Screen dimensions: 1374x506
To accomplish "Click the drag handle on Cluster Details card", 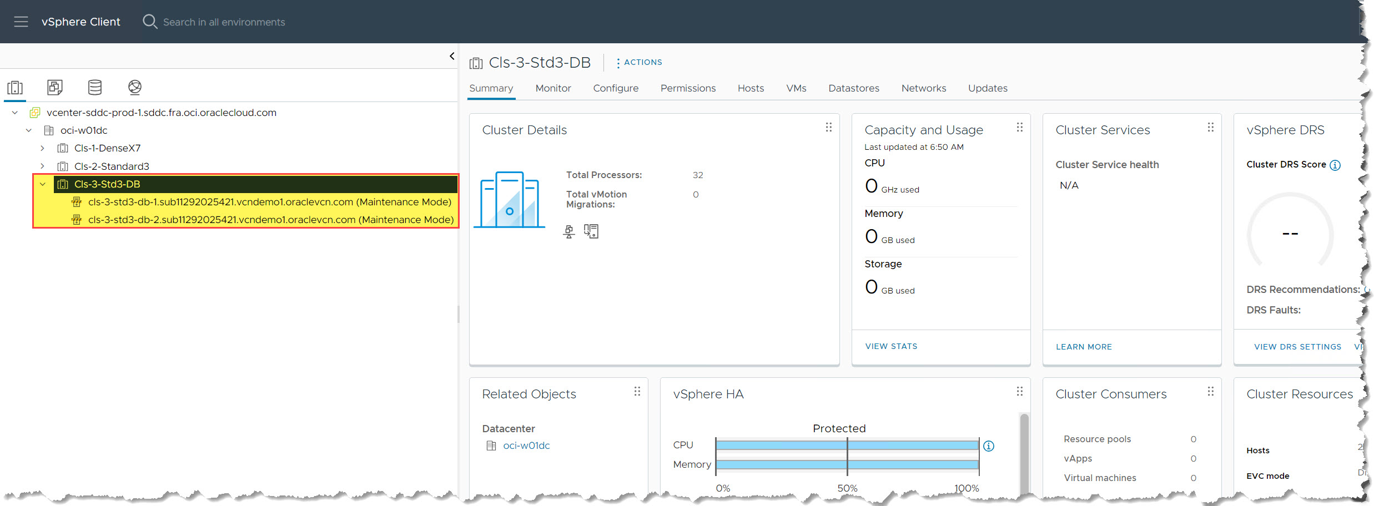I will pyautogui.click(x=829, y=127).
